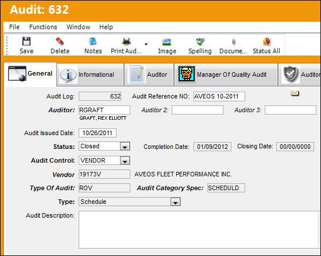Click the Type Of Audit label
Viewport: 321px width, 256px height.
tap(52, 188)
